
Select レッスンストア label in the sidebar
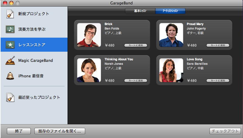click(32, 45)
